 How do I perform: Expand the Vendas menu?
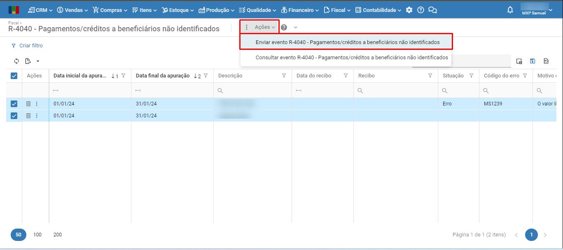tap(72, 10)
